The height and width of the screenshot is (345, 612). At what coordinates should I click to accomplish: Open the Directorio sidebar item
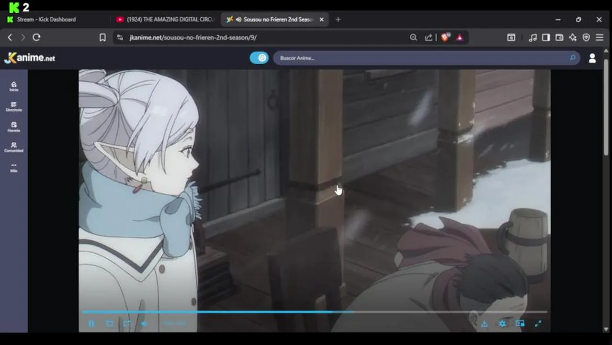14,106
